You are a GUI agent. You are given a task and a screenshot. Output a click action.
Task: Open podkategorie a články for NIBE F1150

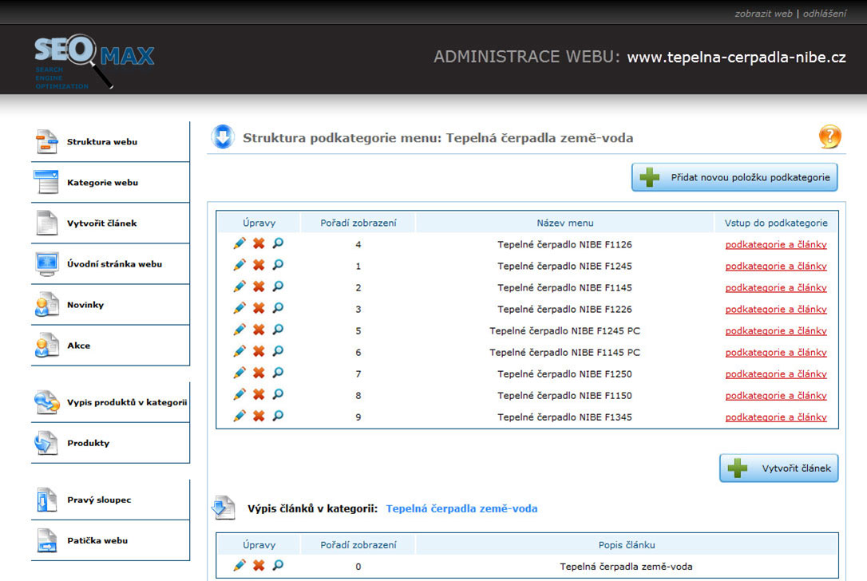pyautogui.click(x=776, y=395)
